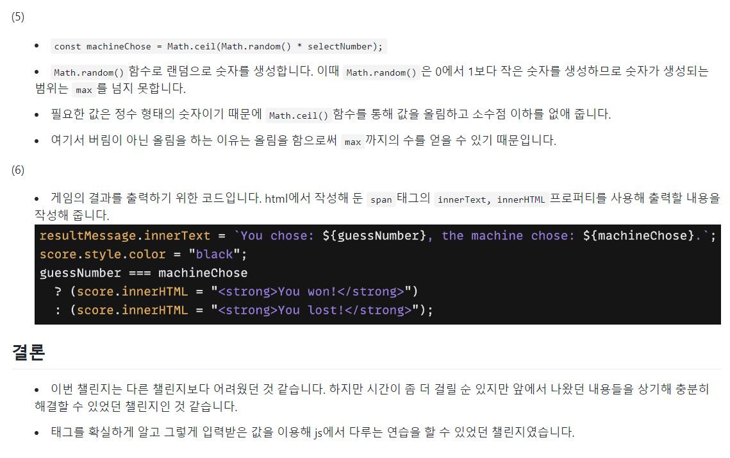Viewport: 730px width, 458px height.
Task: Click the sentence starting 게임의 결과를 출력하기 위한
Action: click(377, 207)
